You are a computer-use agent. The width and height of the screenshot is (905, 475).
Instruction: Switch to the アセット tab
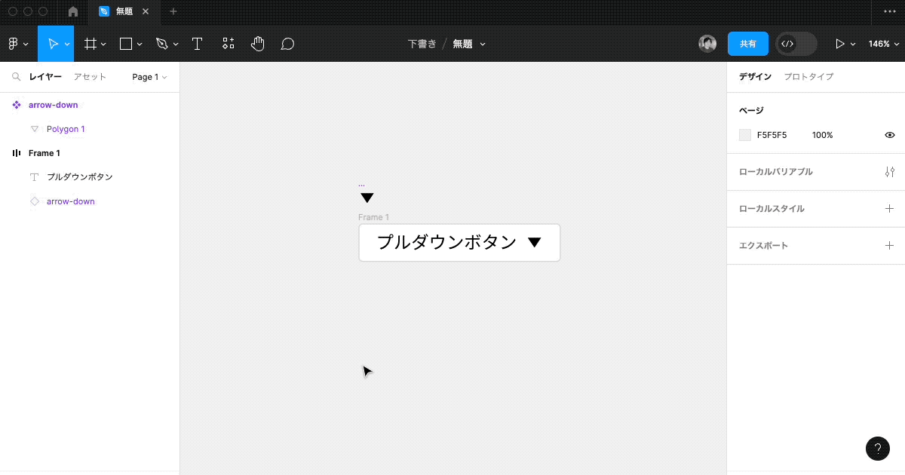pos(89,76)
